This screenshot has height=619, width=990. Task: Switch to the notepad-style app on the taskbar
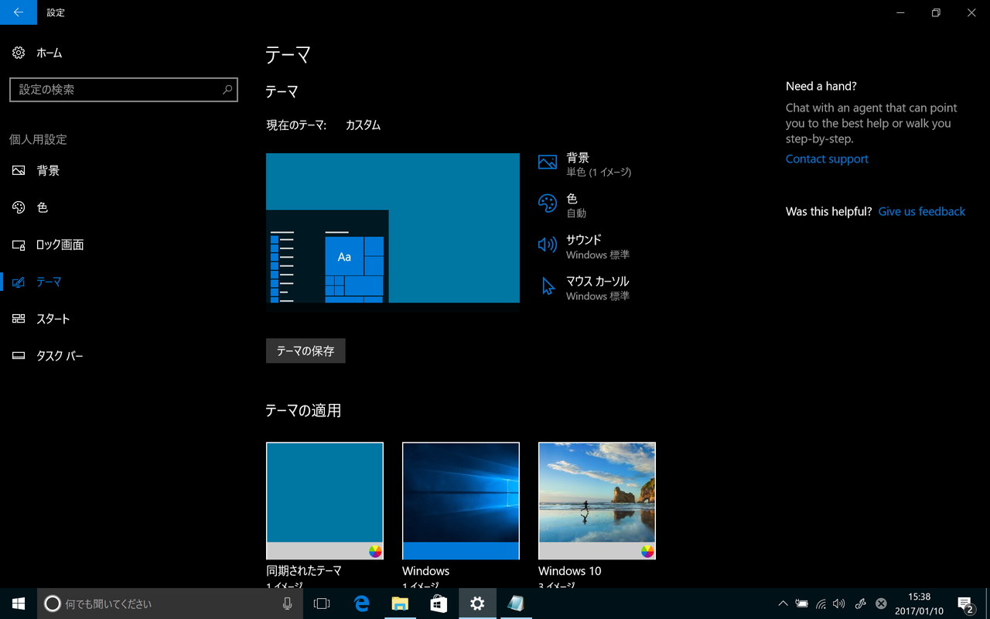(516, 604)
